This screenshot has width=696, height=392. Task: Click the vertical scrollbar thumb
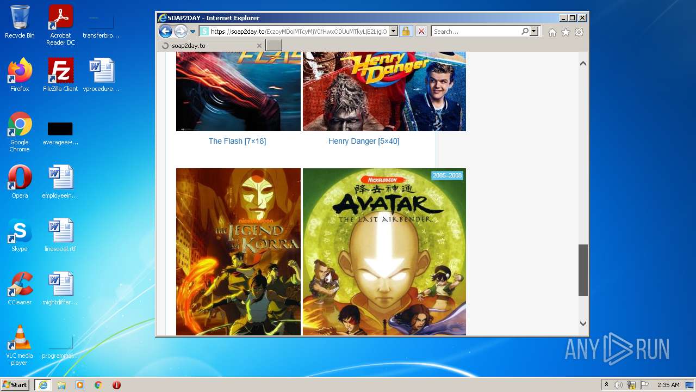click(583, 270)
